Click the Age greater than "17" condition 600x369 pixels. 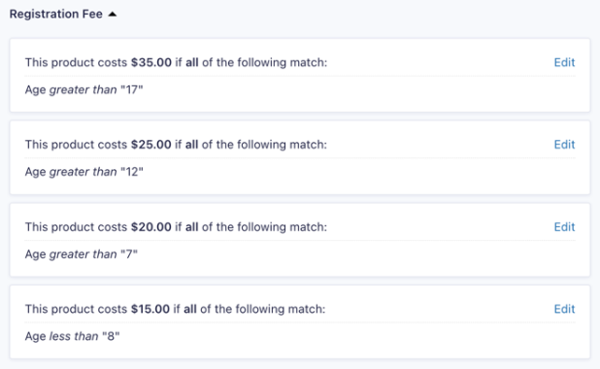coord(83,90)
